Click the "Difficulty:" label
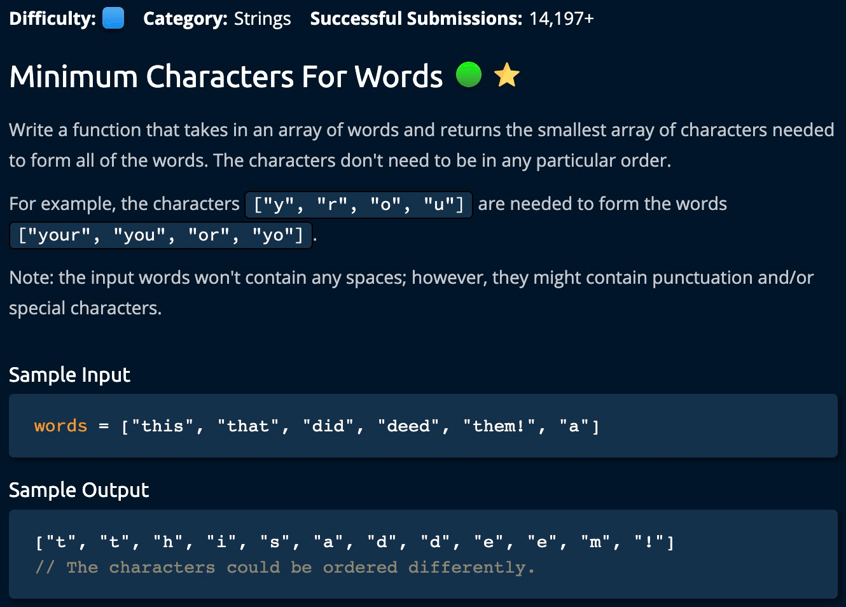This screenshot has width=846, height=607. [x=52, y=18]
